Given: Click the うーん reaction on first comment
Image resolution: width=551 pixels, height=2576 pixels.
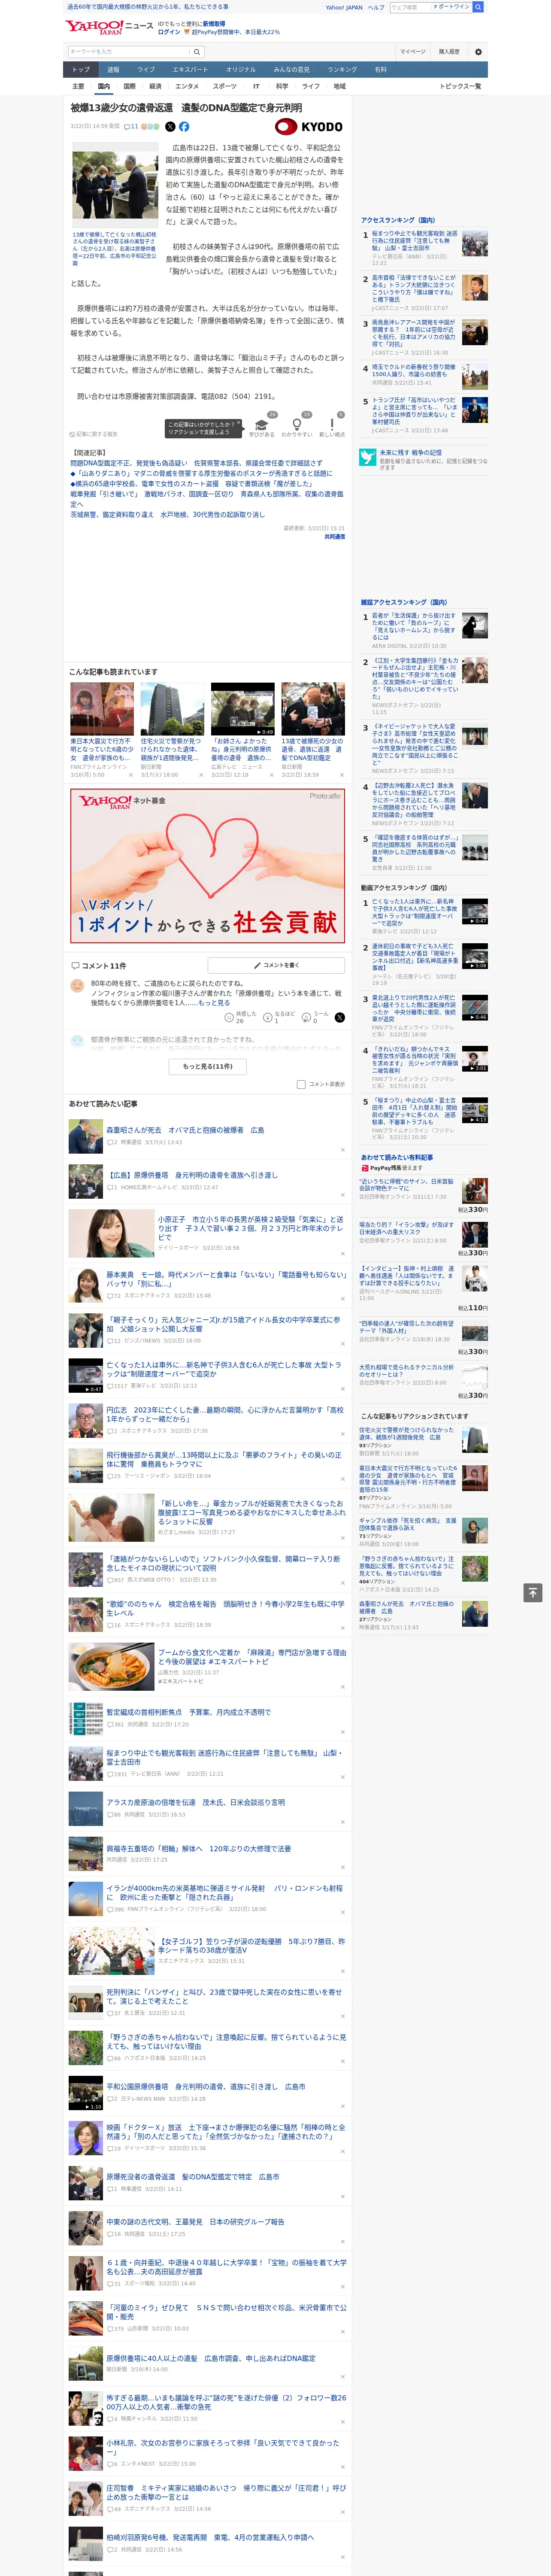Looking at the screenshot, I should 316,1017.
